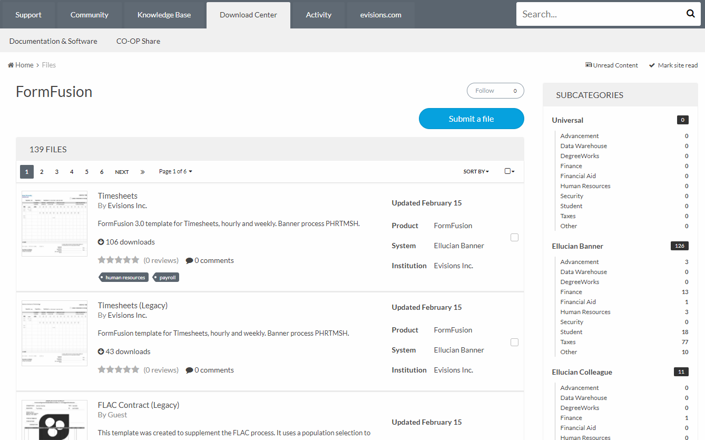Select the Timesheets (Legacy) file checkbox
The image size is (705, 440).
pyautogui.click(x=514, y=342)
